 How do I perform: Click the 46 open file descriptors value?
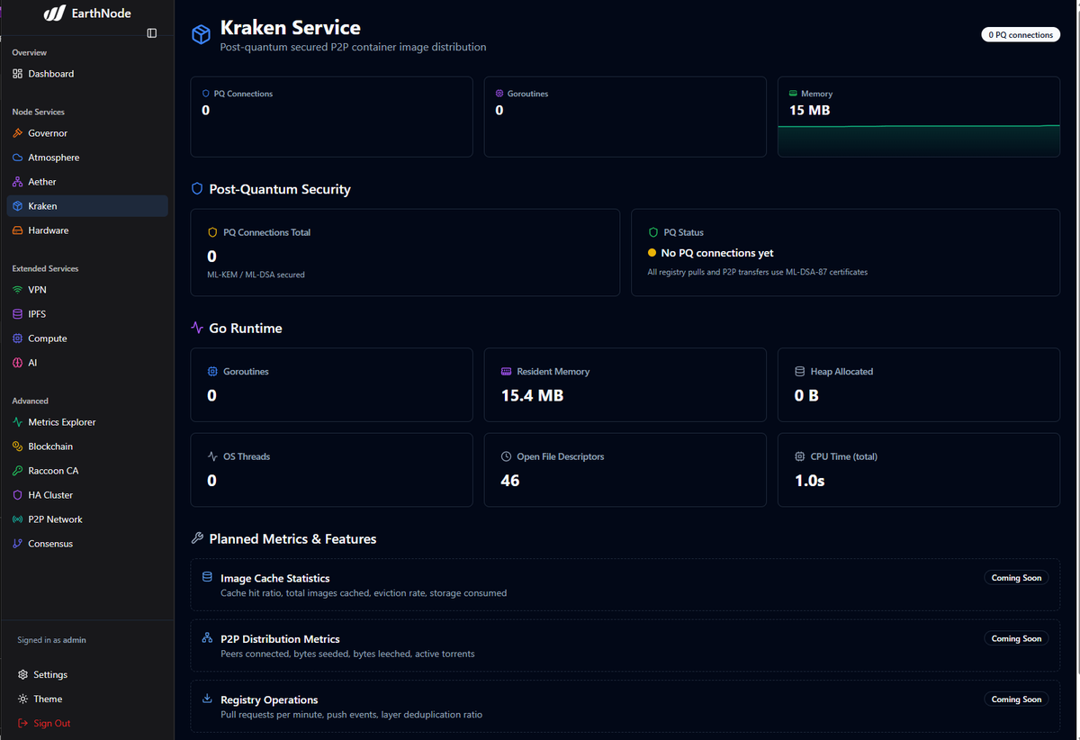pos(510,481)
